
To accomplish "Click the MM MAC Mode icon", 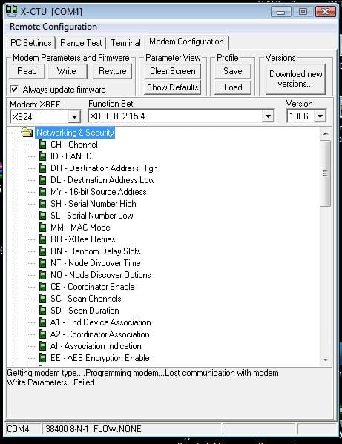I will point(42,228).
